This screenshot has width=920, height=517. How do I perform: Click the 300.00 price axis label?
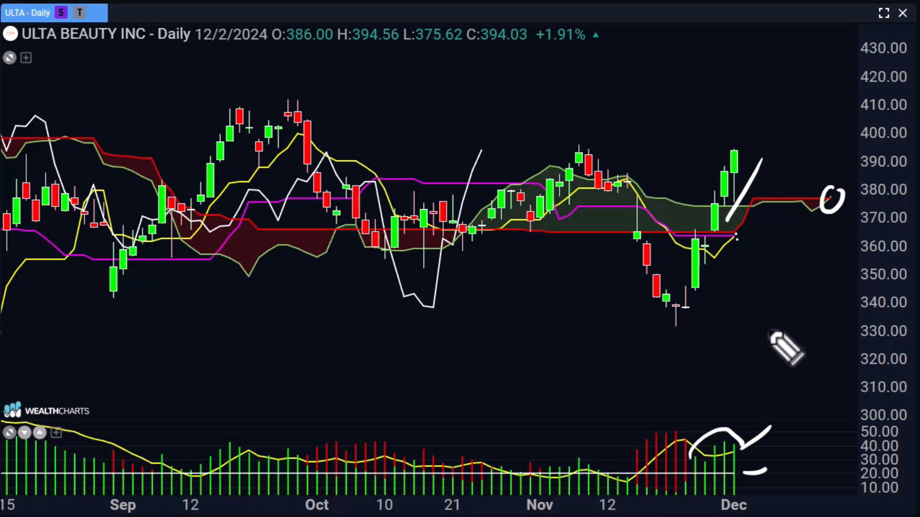click(x=883, y=415)
